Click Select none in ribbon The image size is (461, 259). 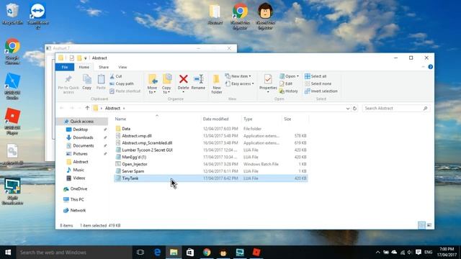point(318,83)
